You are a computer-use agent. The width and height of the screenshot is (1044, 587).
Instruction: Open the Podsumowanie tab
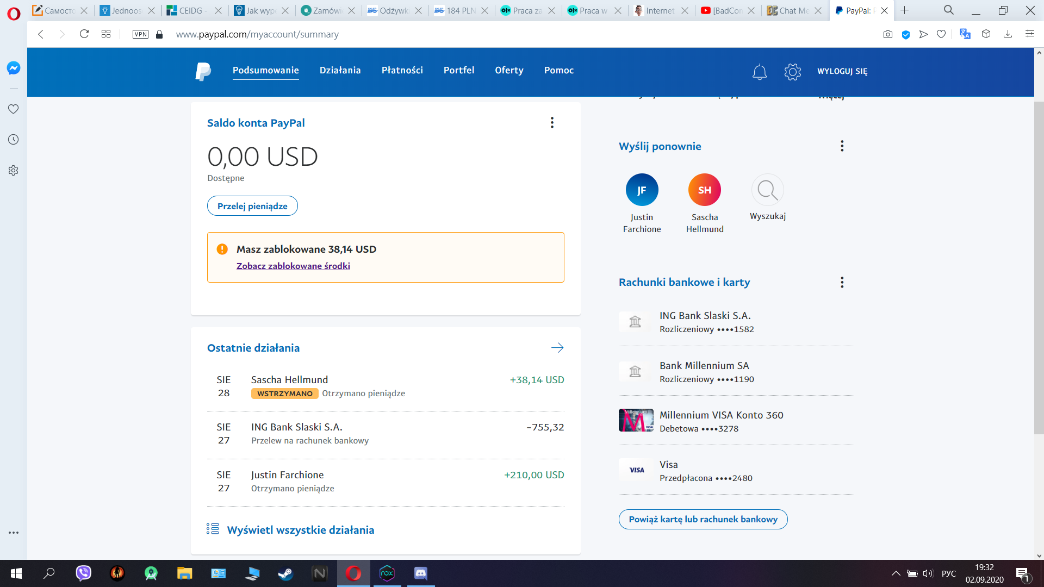click(x=266, y=71)
